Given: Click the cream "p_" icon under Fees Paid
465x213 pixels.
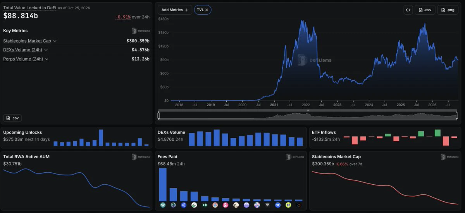Looking at the screenshot, I should pyautogui.click(x=236, y=205).
